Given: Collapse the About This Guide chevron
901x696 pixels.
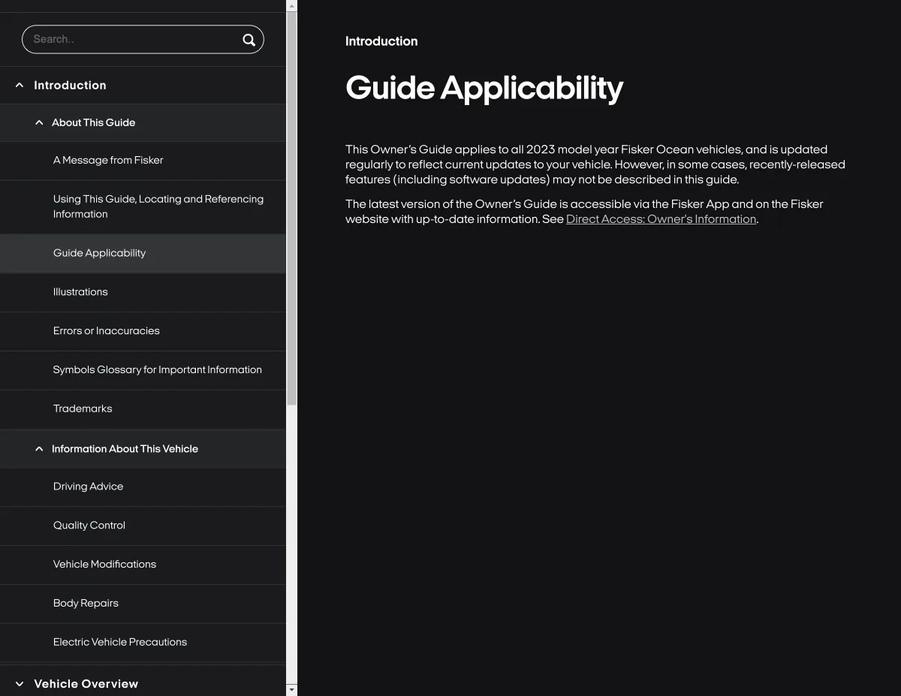Looking at the screenshot, I should [39, 122].
